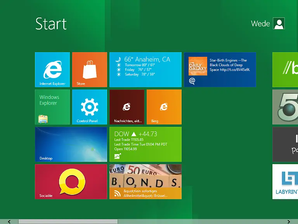Image resolution: width=298 pixels, height=224 pixels.
Task: Click the 'Last Trade Time Tue 01:04 PM PDT' text
Action: pyautogui.click(x=140, y=144)
